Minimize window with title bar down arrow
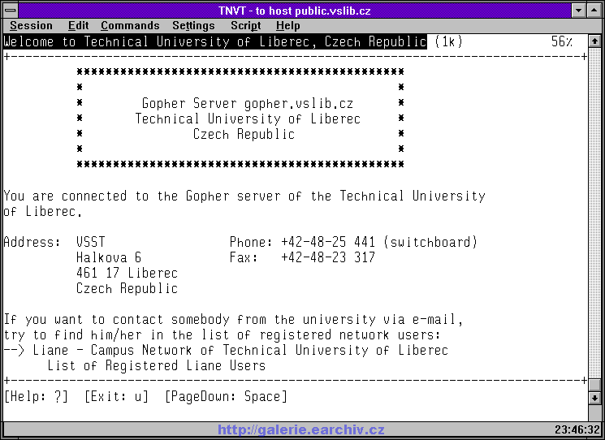This screenshot has height=440, width=605. pos(578,10)
